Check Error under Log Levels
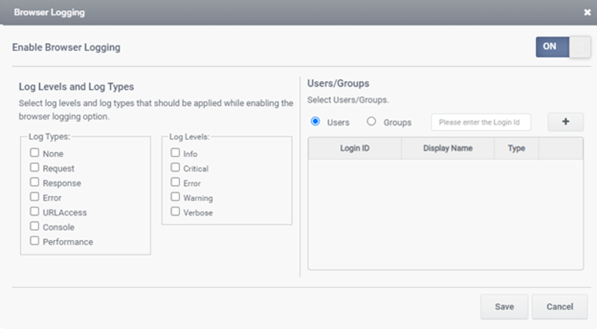 (176, 182)
